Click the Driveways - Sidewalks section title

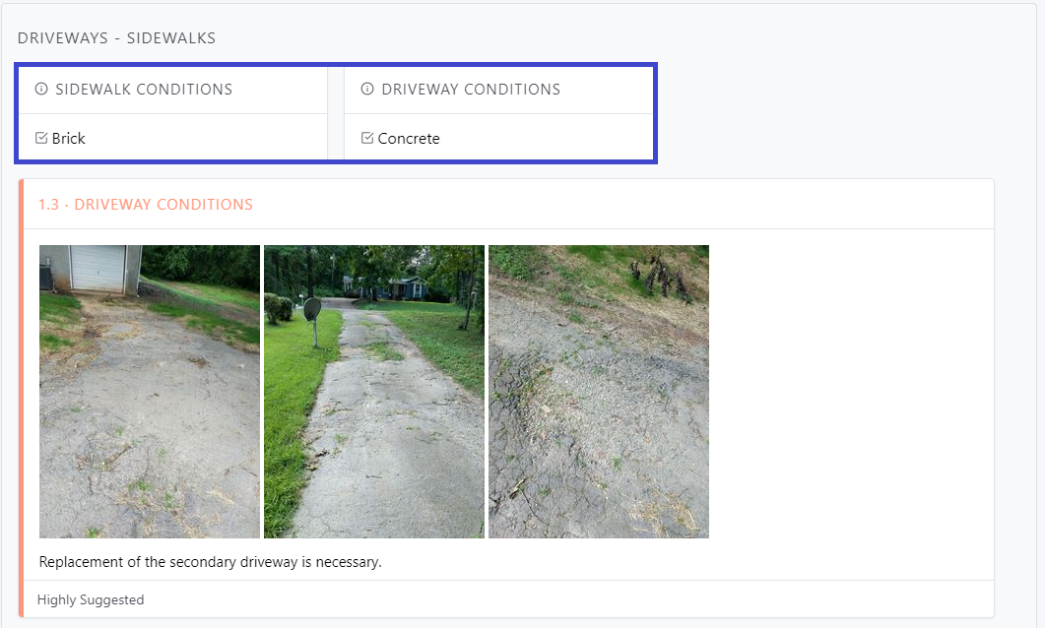pos(116,38)
